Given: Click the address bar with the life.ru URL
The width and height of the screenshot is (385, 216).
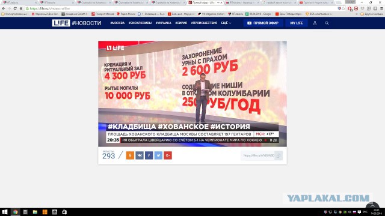Looking at the screenshot, I should (x=180, y=8).
